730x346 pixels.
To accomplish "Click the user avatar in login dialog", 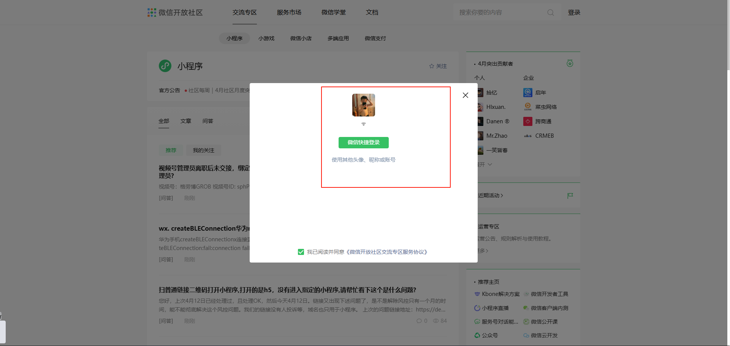I will tap(364, 105).
